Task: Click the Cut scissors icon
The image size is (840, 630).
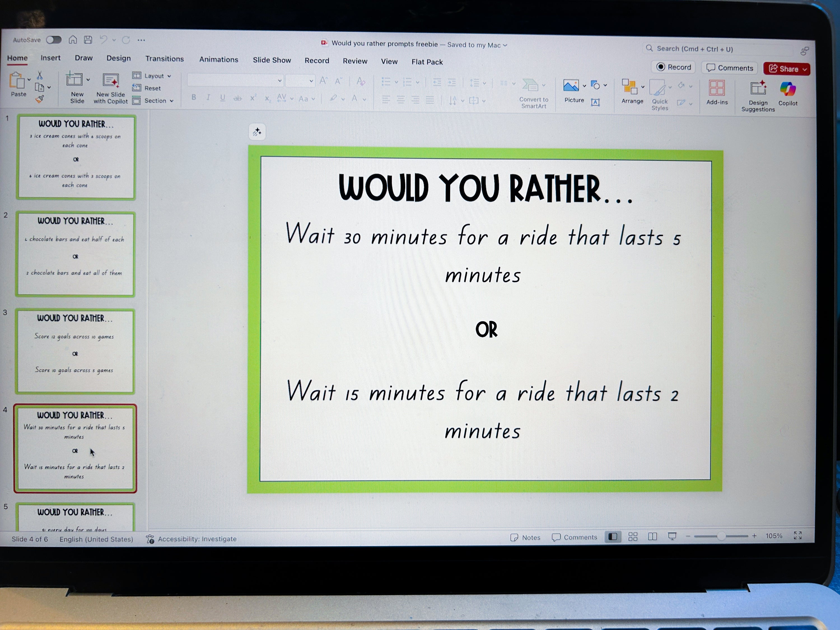Action: [x=39, y=75]
